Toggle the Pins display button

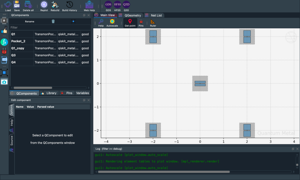point(141,23)
